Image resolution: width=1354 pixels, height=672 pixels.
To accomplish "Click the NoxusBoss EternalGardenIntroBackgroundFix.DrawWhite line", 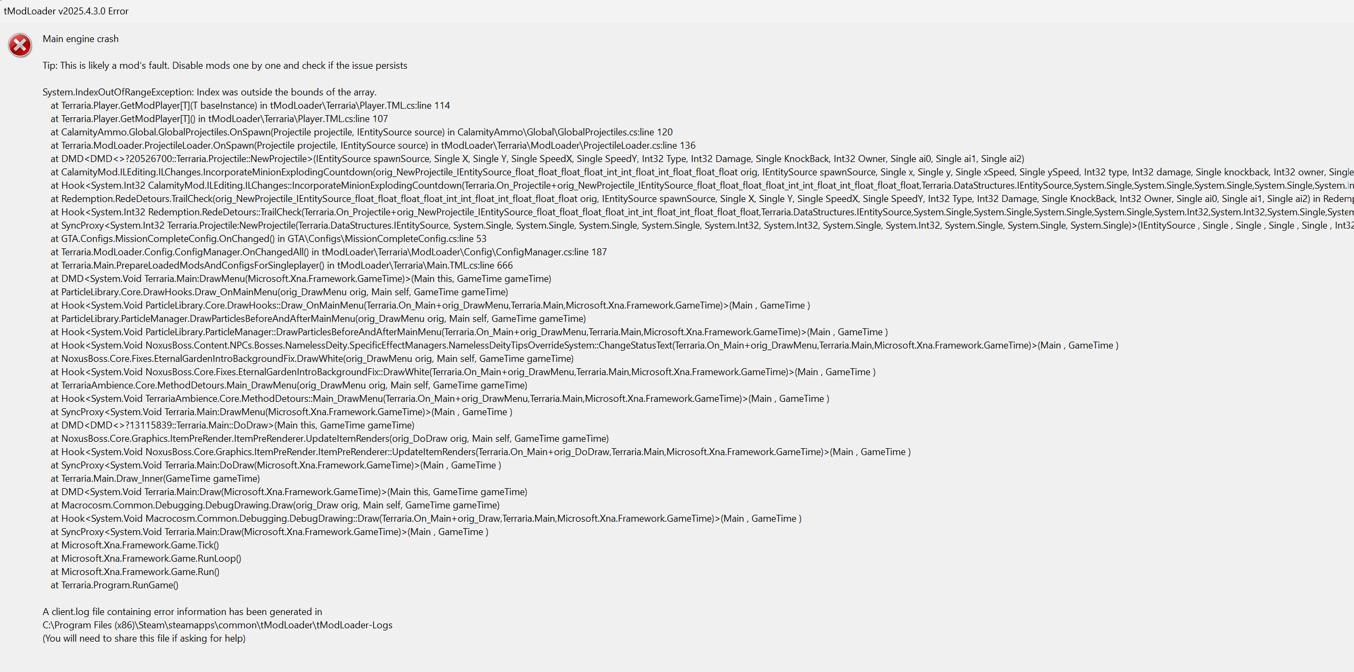I will click(312, 359).
